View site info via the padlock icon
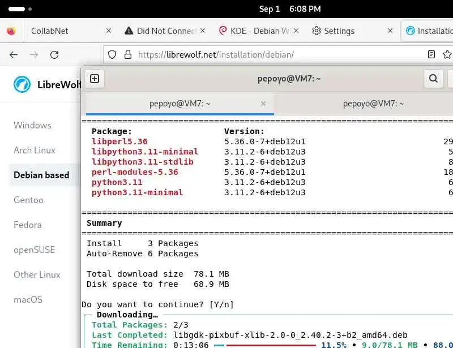The image size is (453, 348). click(x=128, y=54)
